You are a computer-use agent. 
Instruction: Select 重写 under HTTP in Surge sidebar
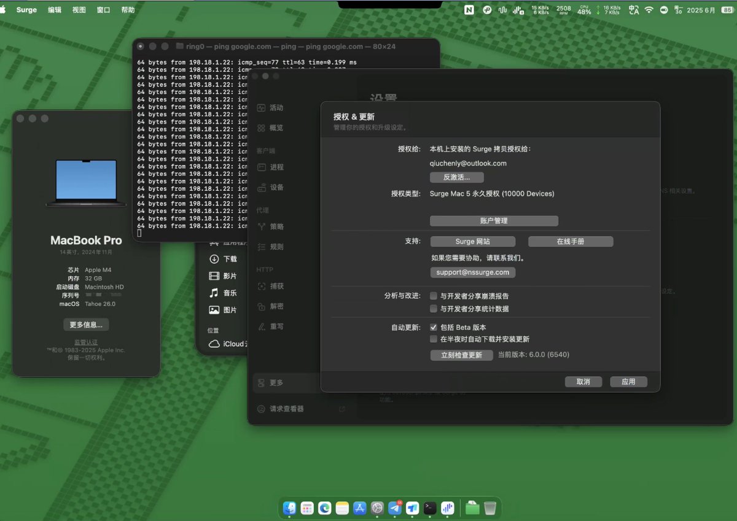click(x=270, y=326)
